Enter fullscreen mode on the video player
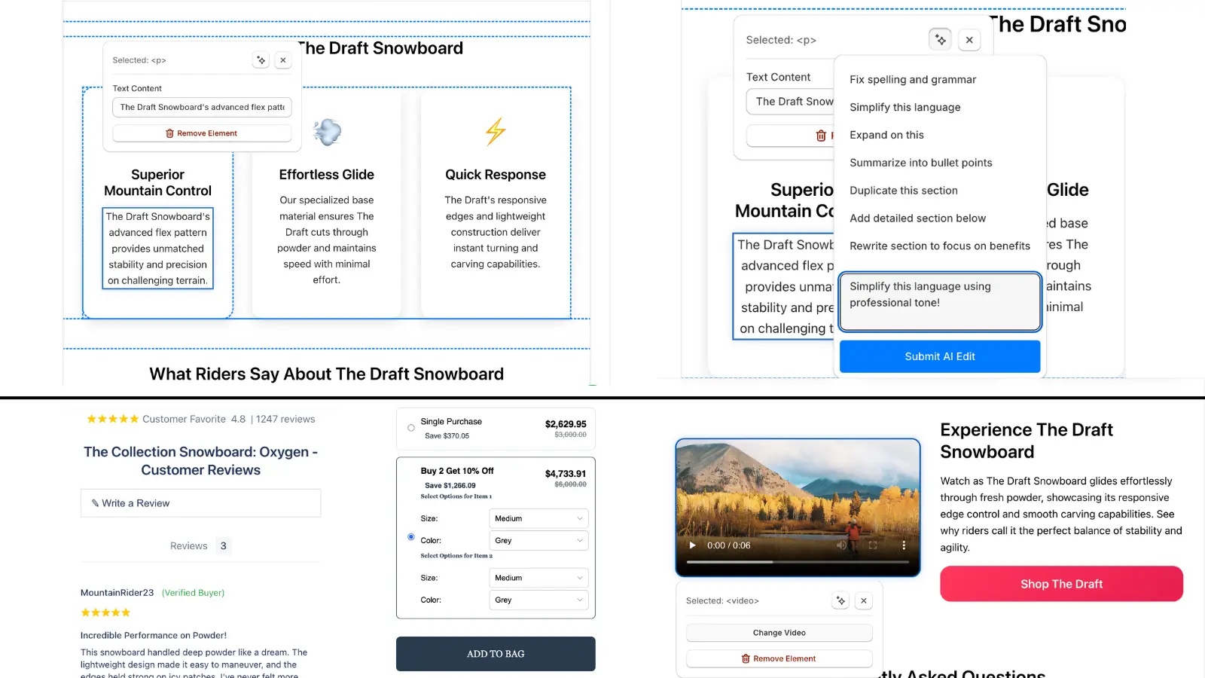Viewport: 1205px width, 678px height. click(x=873, y=545)
